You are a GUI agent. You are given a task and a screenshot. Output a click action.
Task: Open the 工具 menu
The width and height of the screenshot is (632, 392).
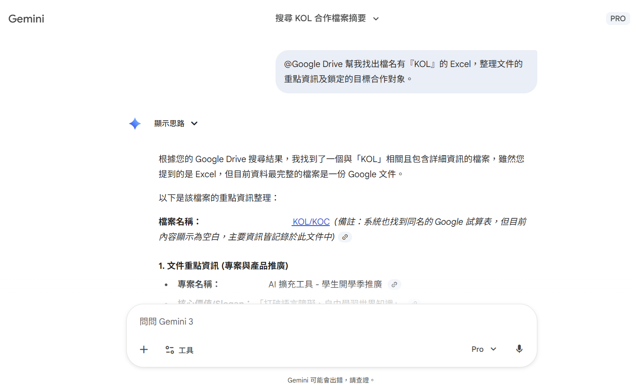point(186,350)
